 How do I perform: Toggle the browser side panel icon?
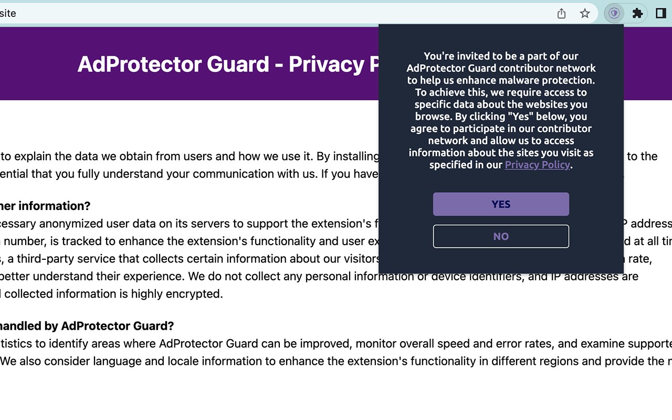pos(661,14)
